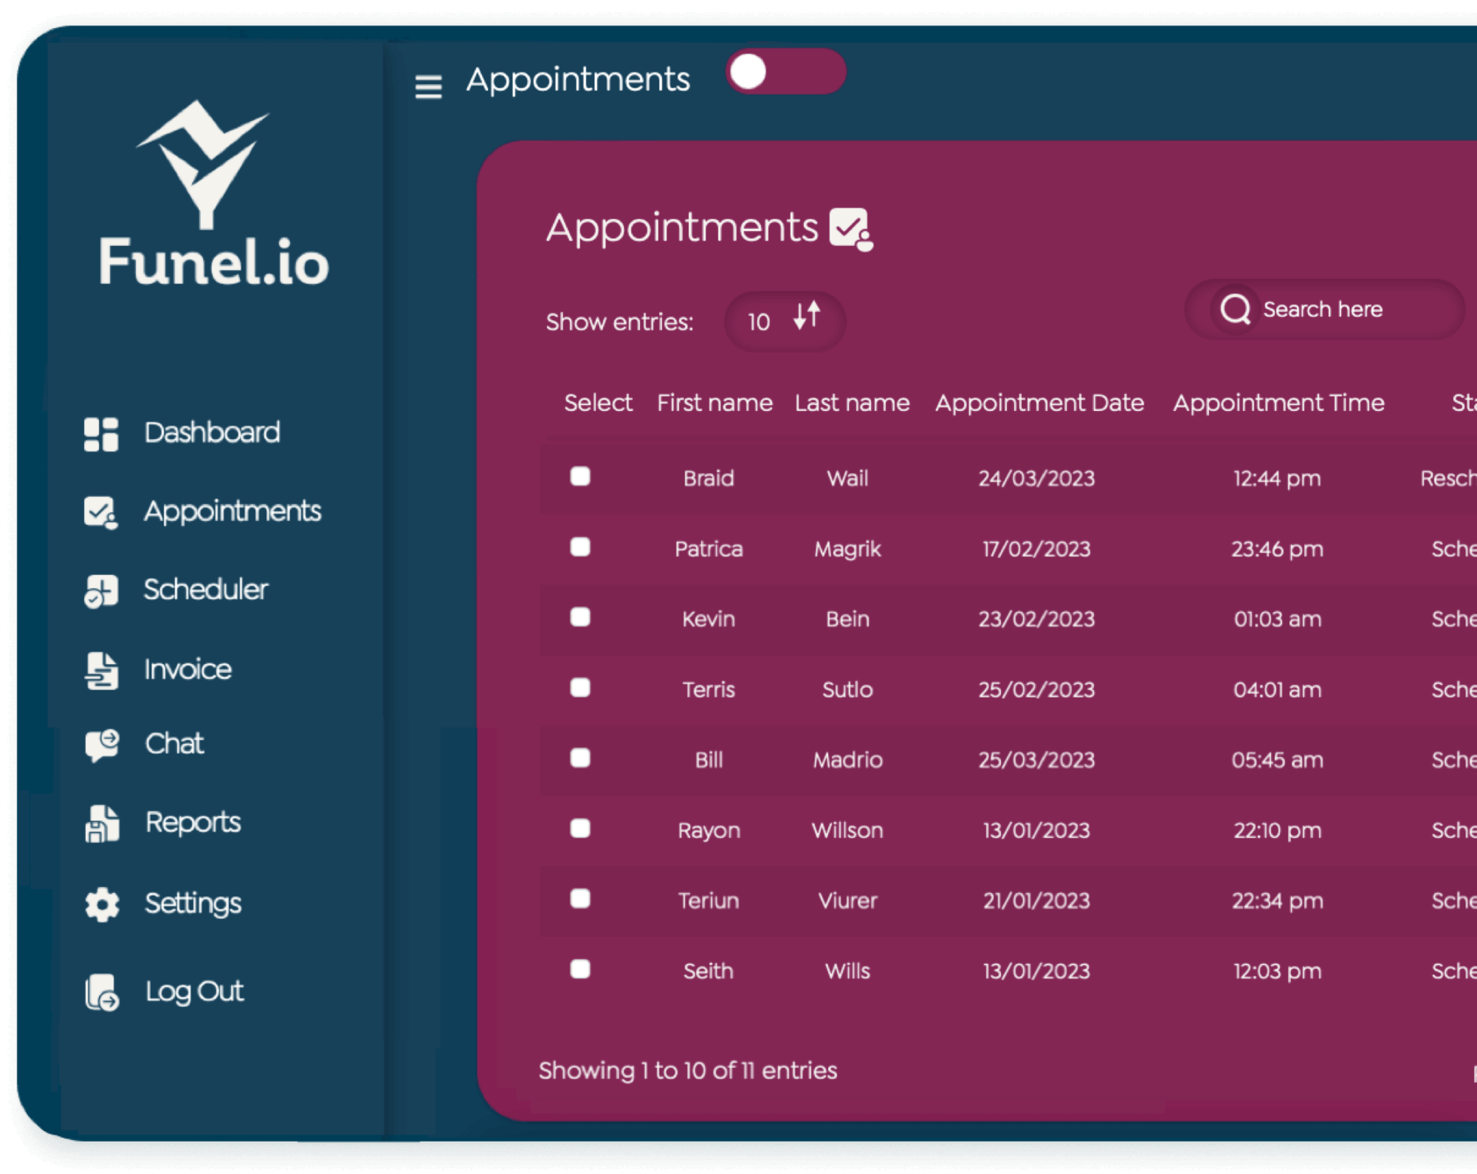Click the Appointments task icon header
This screenshot has width=1477, height=1174.
(851, 228)
